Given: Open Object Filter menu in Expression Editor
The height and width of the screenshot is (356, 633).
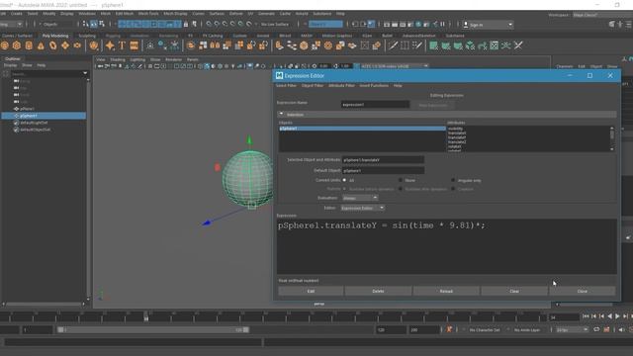Looking at the screenshot, I should [313, 86].
